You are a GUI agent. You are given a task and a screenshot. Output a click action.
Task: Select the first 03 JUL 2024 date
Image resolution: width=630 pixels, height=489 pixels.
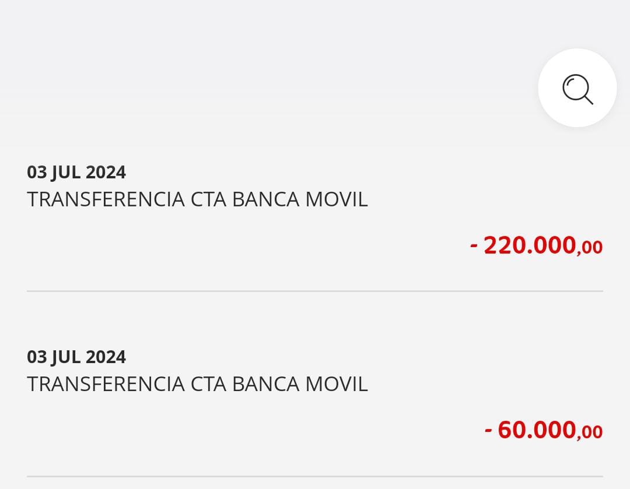76,173
